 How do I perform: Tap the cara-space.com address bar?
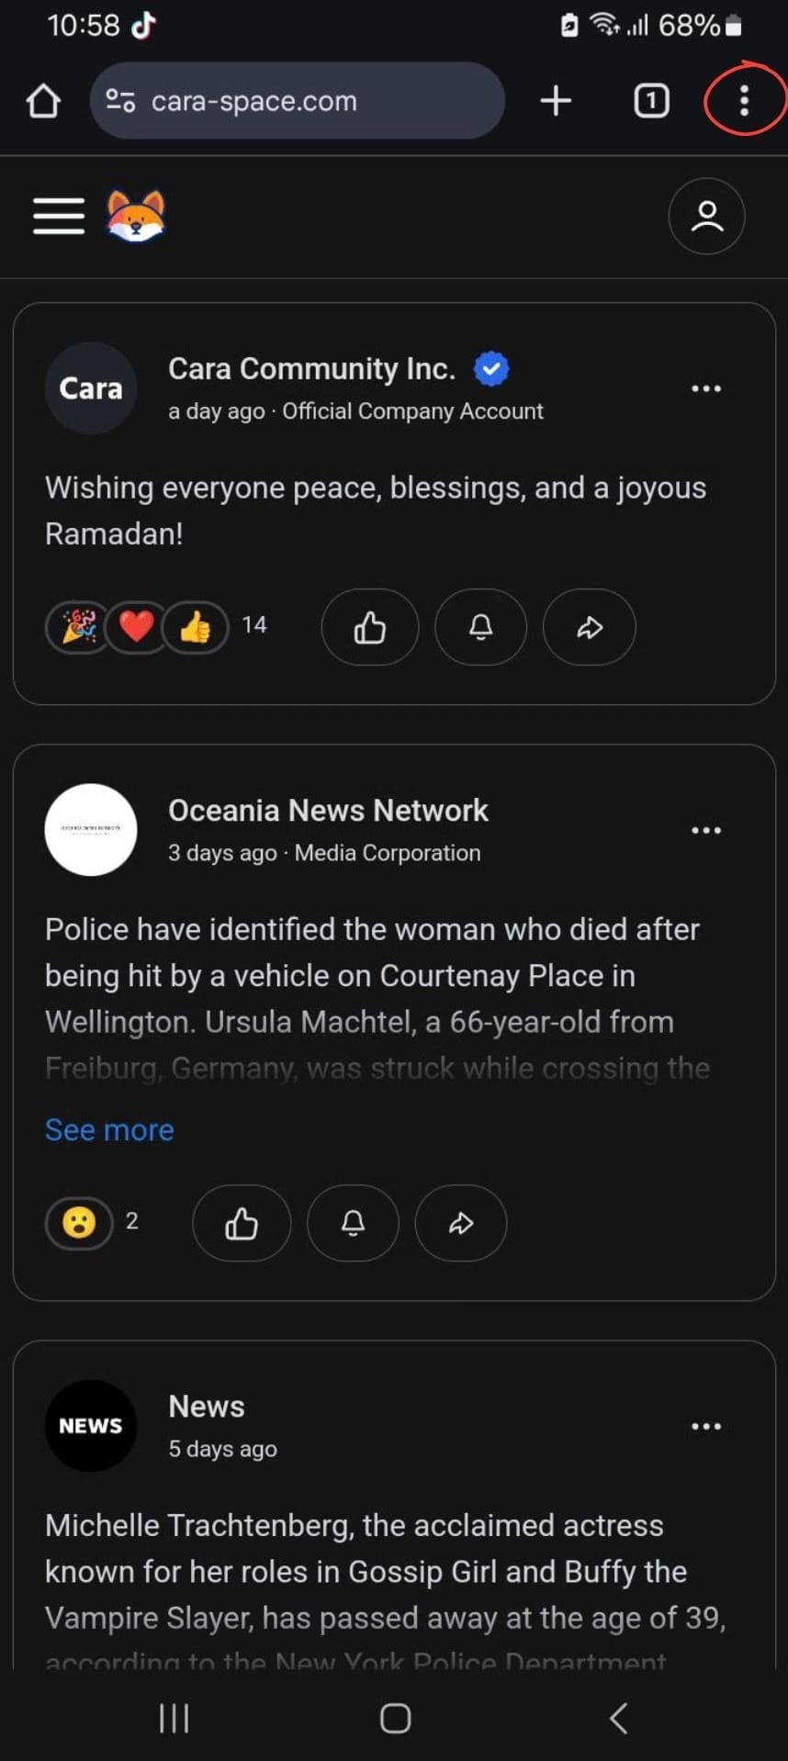click(298, 100)
